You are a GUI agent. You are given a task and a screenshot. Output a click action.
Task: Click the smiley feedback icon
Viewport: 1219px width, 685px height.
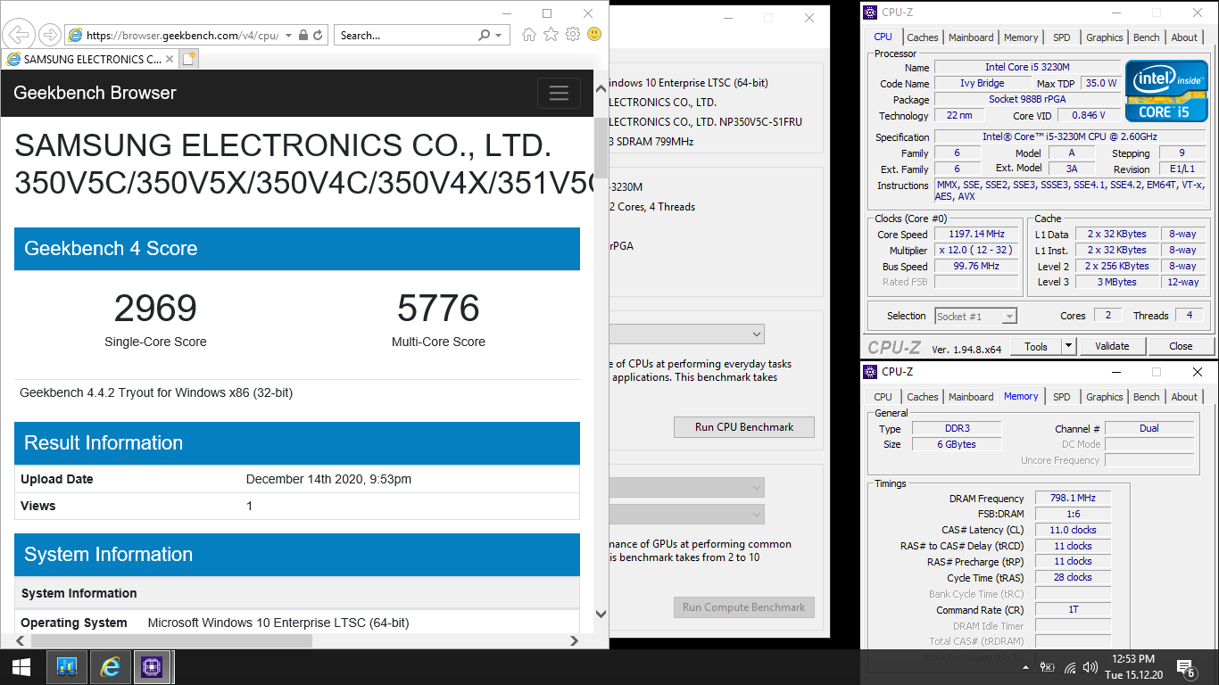(x=594, y=34)
